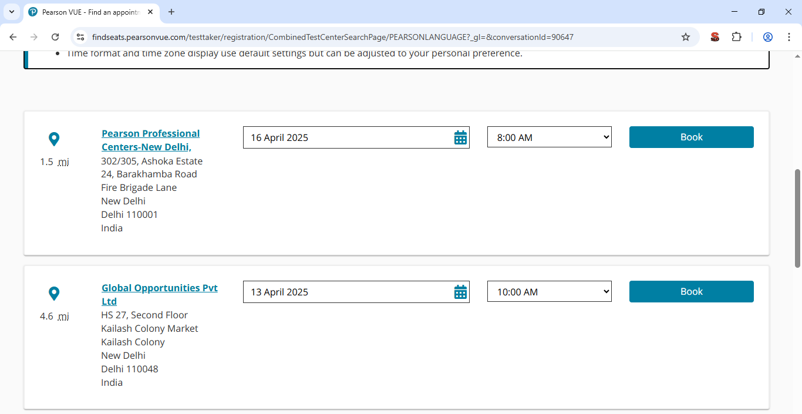
Task: Open a new browser tab
Action: pyautogui.click(x=171, y=12)
